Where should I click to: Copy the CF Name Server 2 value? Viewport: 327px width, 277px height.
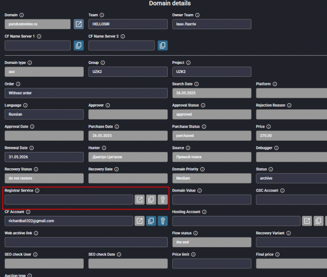pyautogui.click(x=162, y=45)
